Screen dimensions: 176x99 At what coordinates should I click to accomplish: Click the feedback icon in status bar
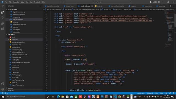[170, 93]
